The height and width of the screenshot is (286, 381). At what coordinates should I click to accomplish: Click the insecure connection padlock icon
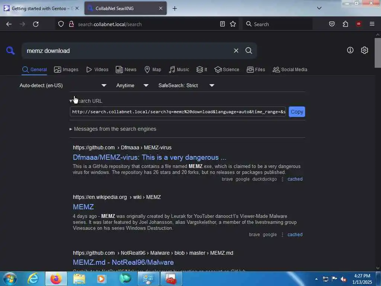pyautogui.click(x=71, y=24)
